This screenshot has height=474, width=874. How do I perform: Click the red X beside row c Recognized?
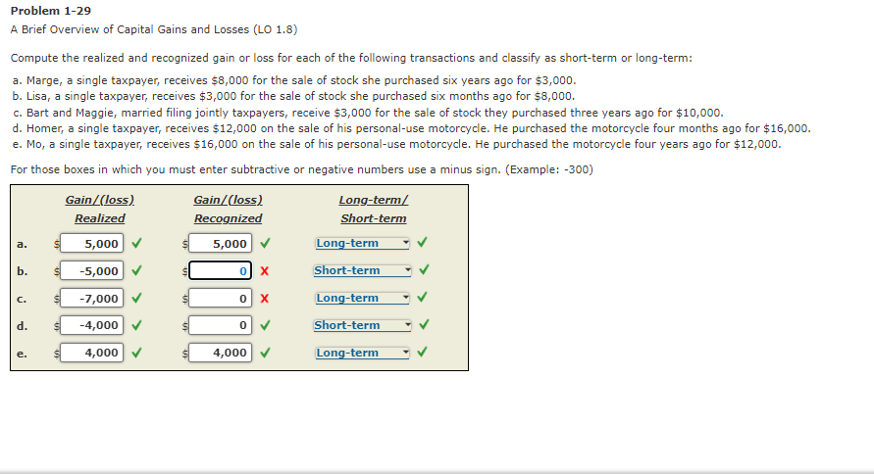coord(265,298)
